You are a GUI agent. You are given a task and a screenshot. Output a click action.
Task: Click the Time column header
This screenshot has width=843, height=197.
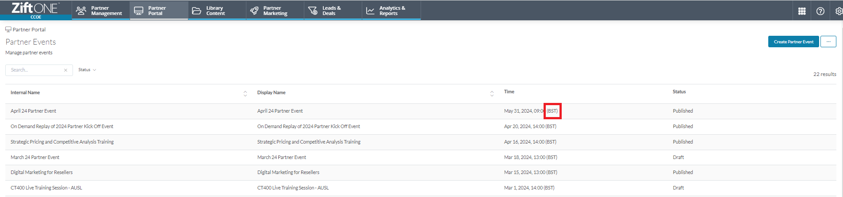pos(509,91)
